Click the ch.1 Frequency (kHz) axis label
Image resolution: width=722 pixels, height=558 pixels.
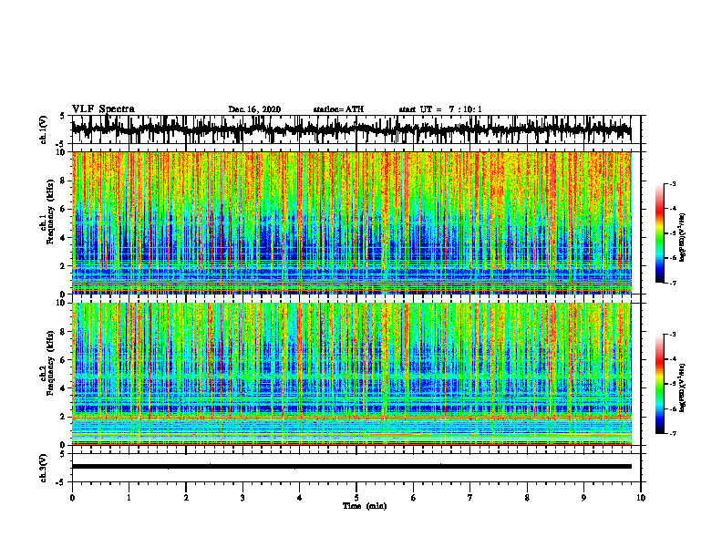[x=47, y=212]
